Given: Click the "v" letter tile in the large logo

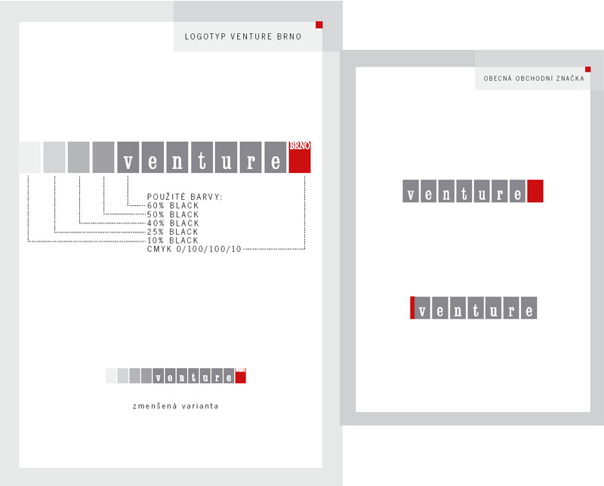Looking at the screenshot, I should [x=128, y=157].
